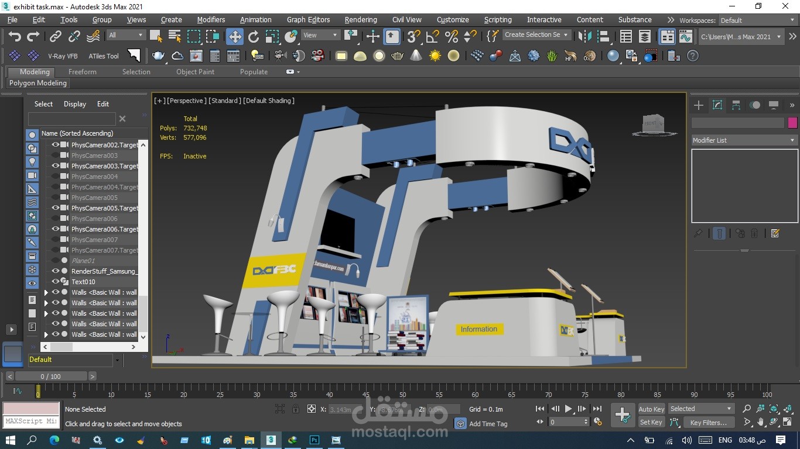Toggle Auto Key animation mode

coord(651,409)
